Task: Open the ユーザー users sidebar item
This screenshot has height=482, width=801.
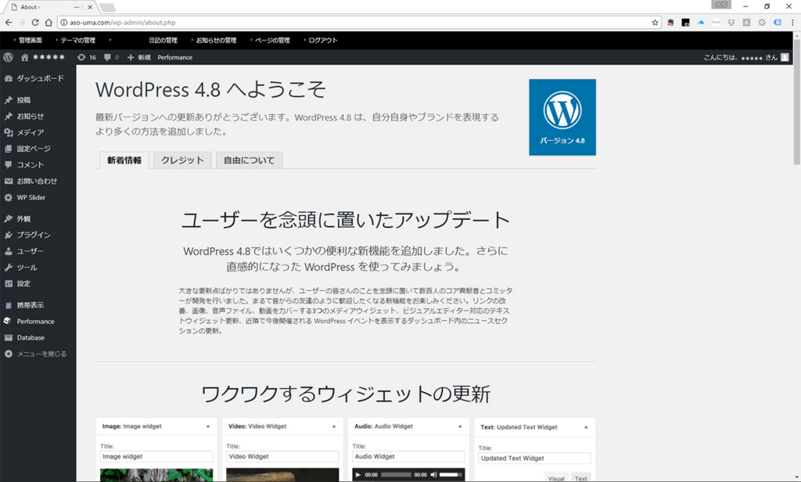Action: 38,251
